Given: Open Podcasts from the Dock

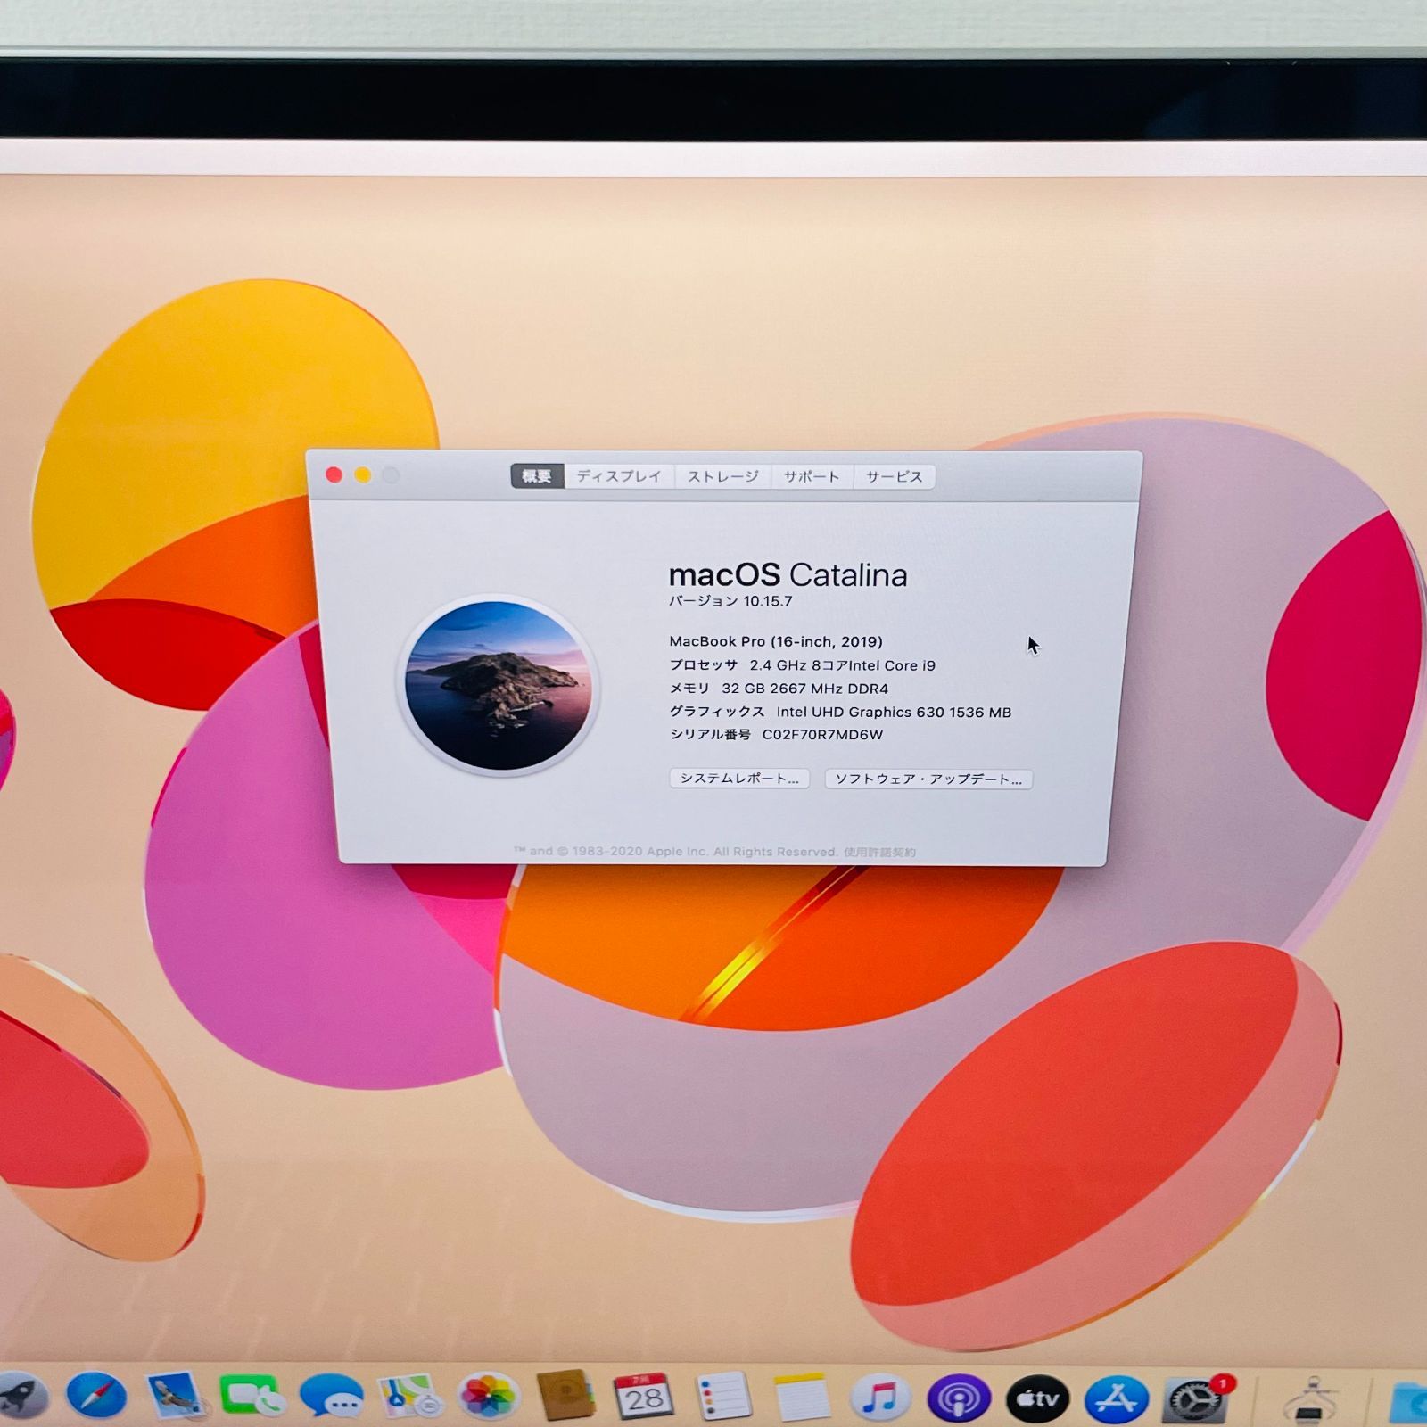Looking at the screenshot, I should pyautogui.click(x=959, y=1397).
